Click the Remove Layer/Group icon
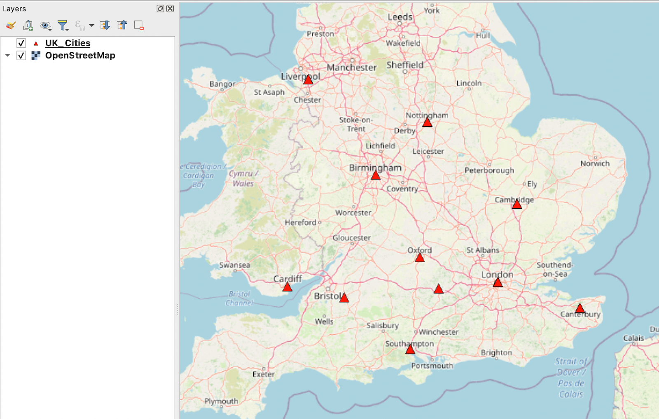 (139, 26)
